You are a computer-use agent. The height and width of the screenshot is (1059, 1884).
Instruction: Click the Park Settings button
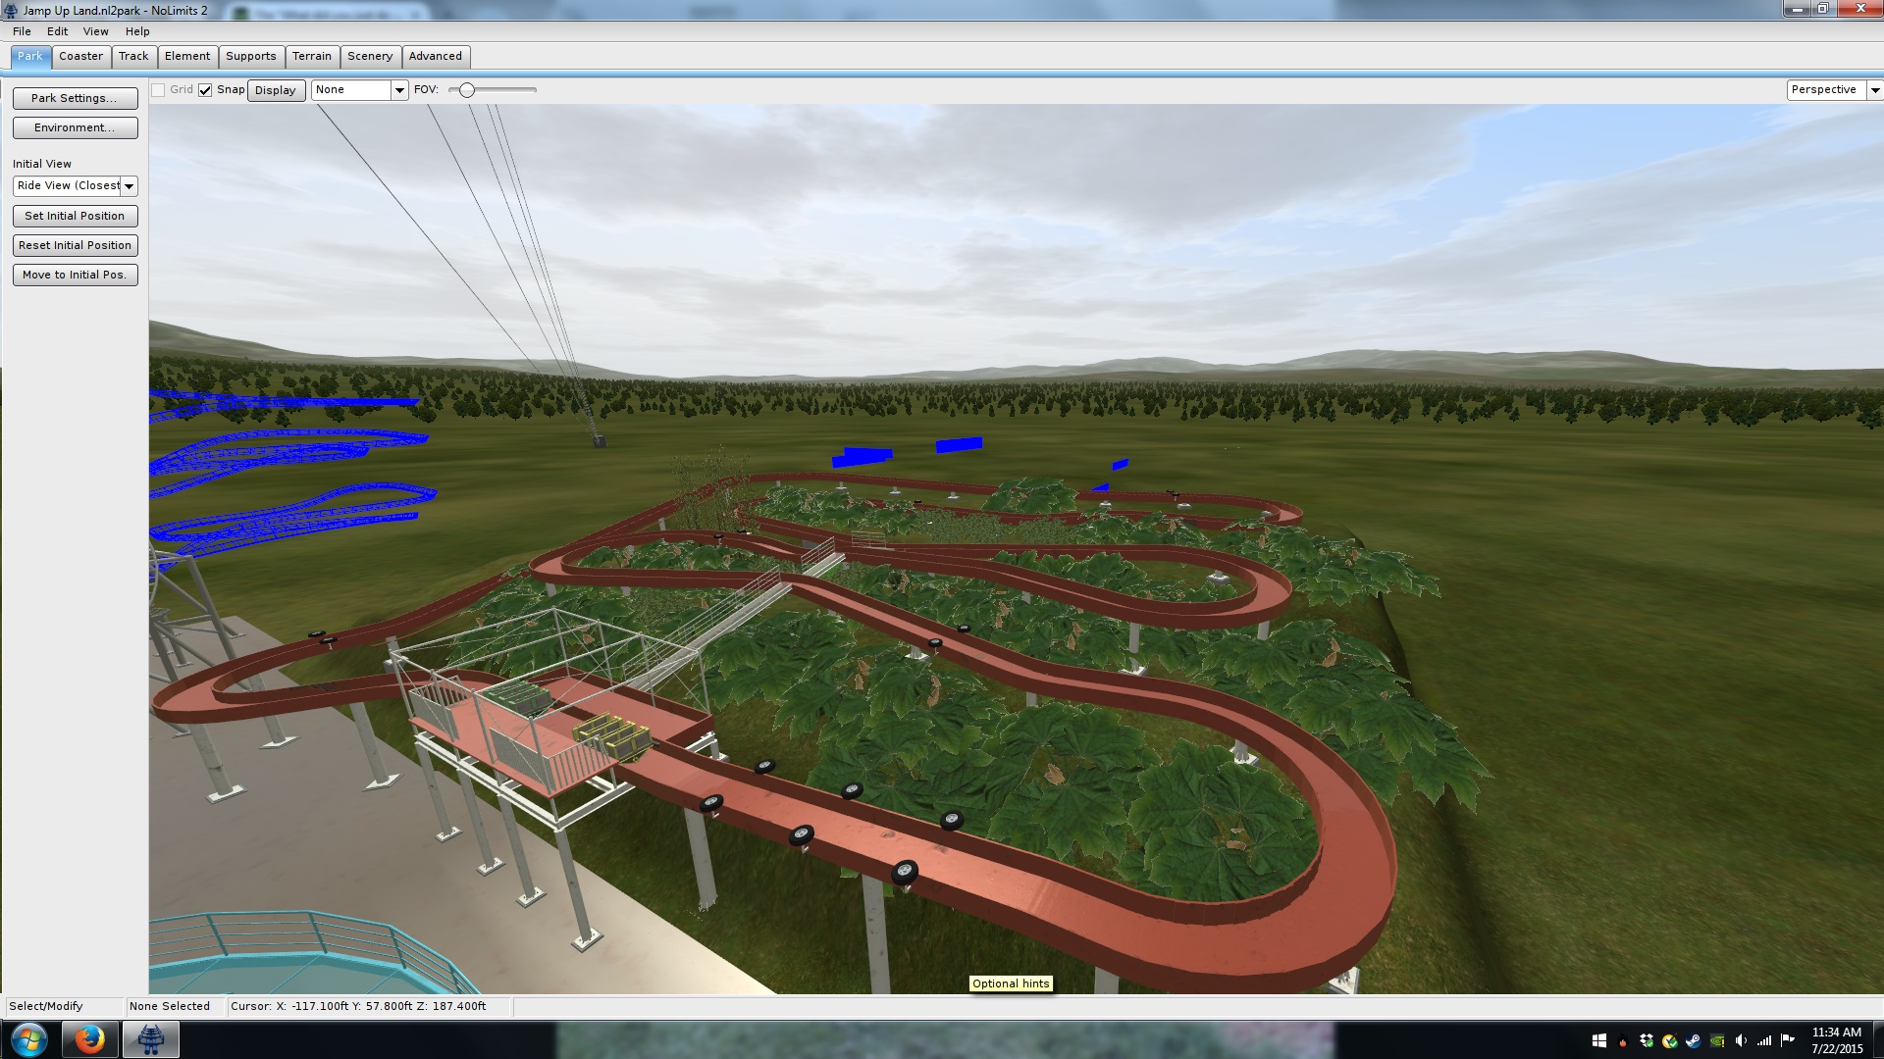pyautogui.click(x=75, y=98)
